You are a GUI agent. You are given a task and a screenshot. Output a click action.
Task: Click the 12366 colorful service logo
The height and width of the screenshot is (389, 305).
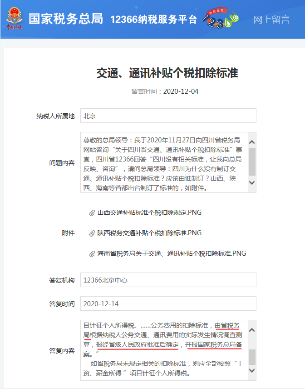(x=220, y=18)
